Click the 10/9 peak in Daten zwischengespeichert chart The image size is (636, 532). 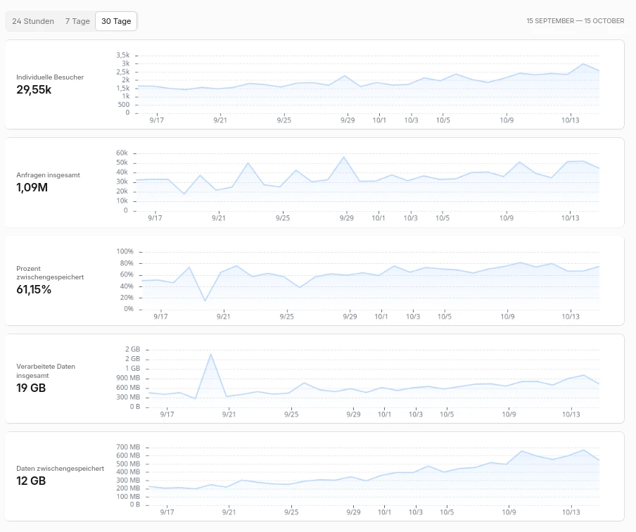521,451
